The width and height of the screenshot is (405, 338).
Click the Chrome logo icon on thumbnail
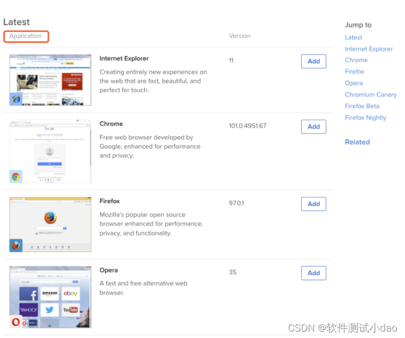coord(16,176)
